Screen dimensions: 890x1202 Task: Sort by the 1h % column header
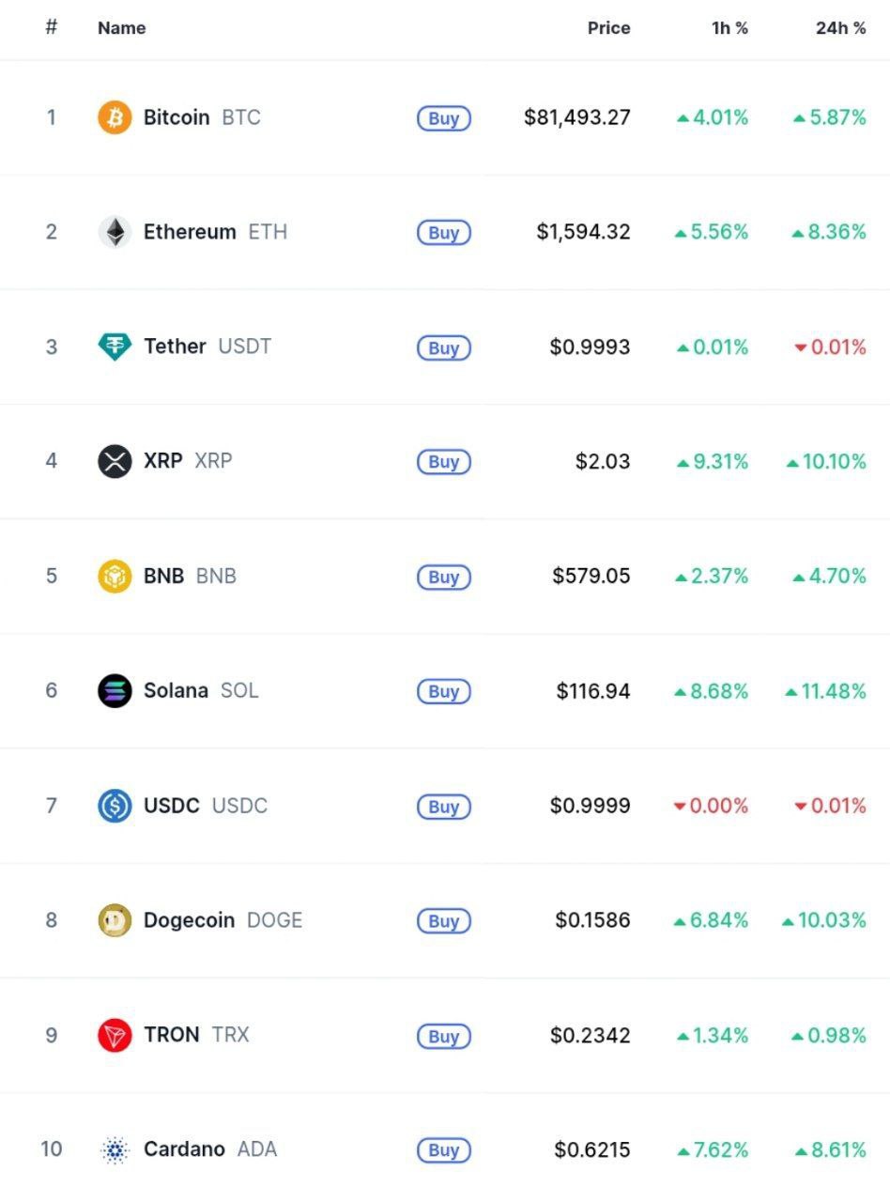(729, 28)
